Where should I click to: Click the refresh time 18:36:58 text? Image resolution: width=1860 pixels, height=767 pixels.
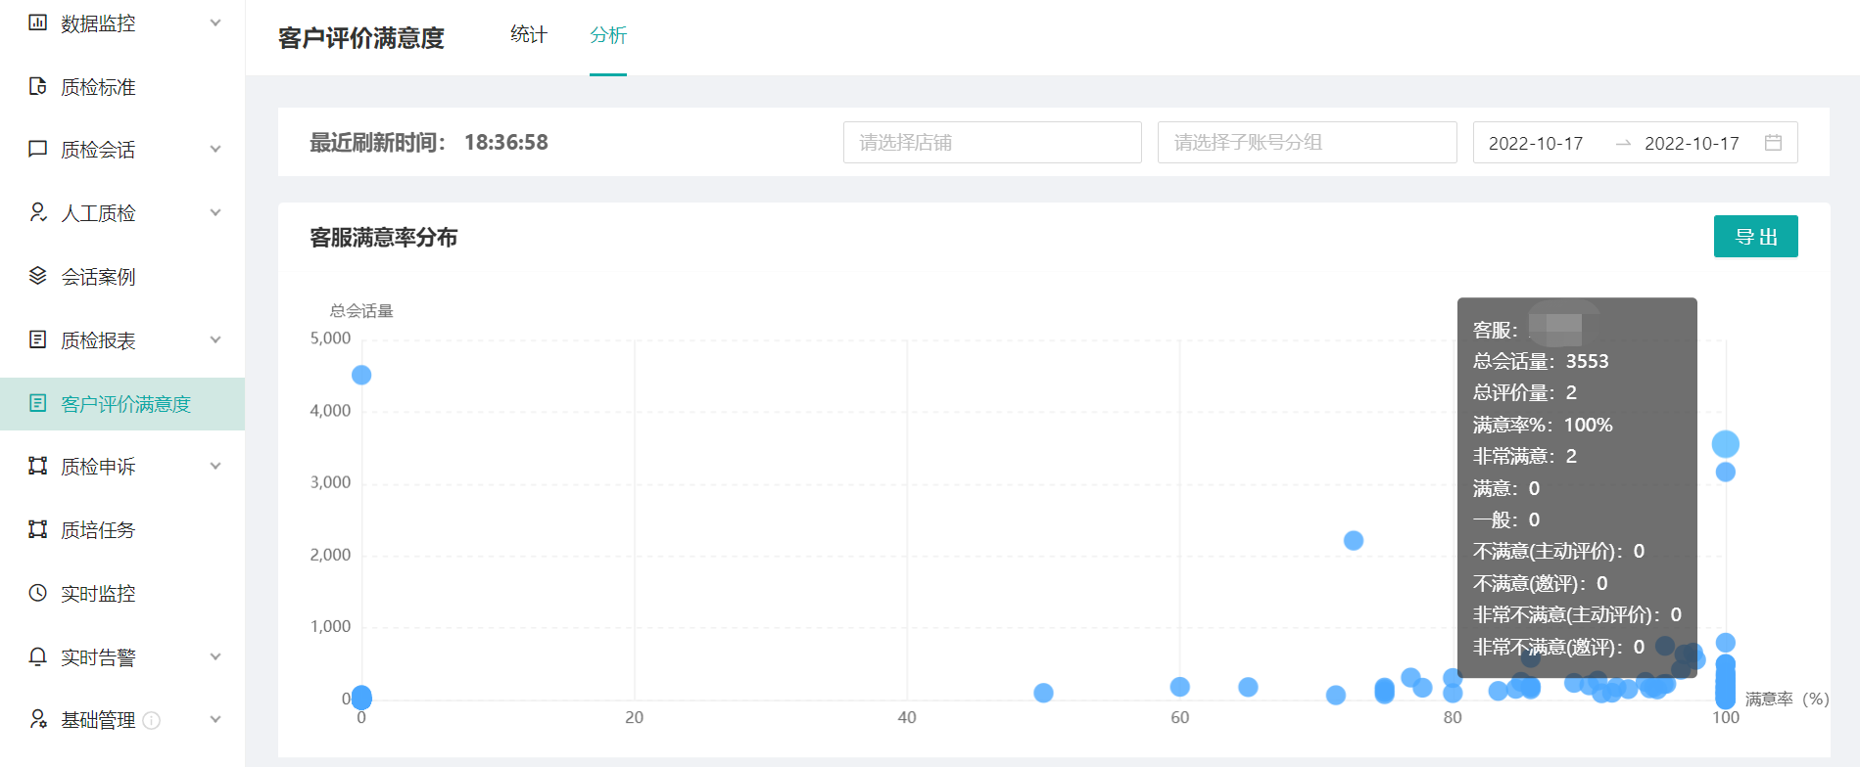pyautogui.click(x=506, y=143)
